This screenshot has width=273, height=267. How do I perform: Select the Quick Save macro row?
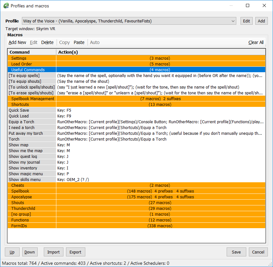pos(19,110)
